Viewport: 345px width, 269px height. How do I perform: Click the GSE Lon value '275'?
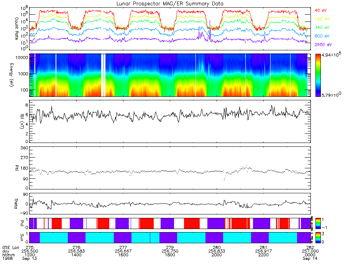[30, 247]
